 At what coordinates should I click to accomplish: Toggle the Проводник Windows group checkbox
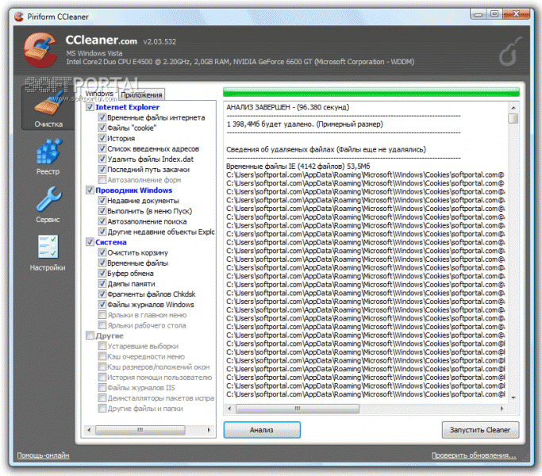[90, 190]
